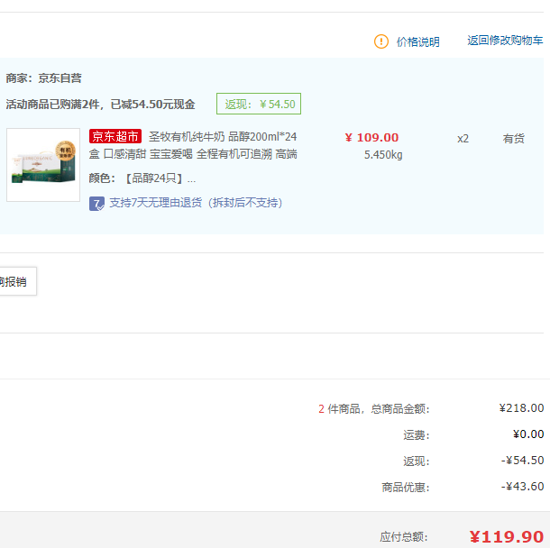Click the orange price info exclamation icon
The image size is (550, 548).
coord(380,41)
